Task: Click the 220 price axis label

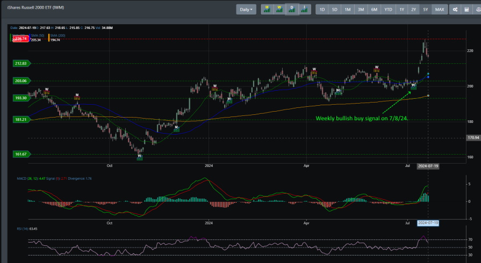Action: tap(470, 51)
